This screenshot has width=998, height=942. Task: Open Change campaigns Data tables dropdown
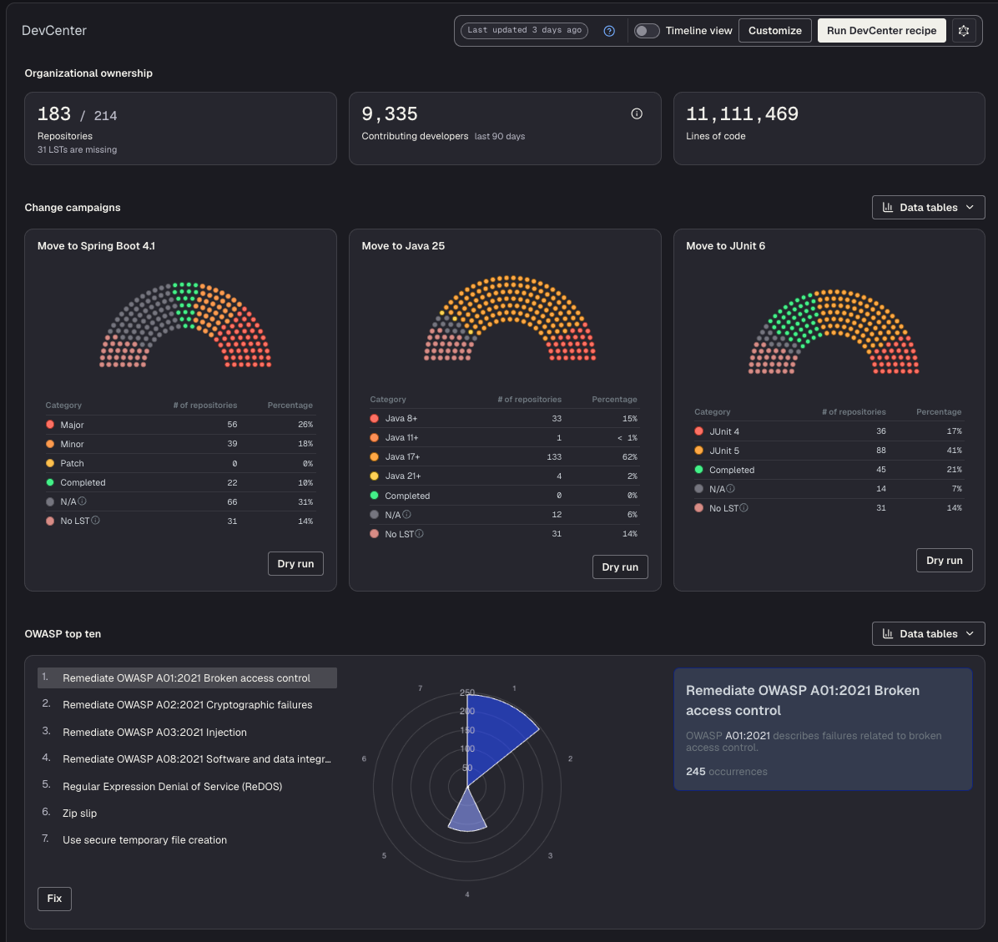tap(928, 208)
